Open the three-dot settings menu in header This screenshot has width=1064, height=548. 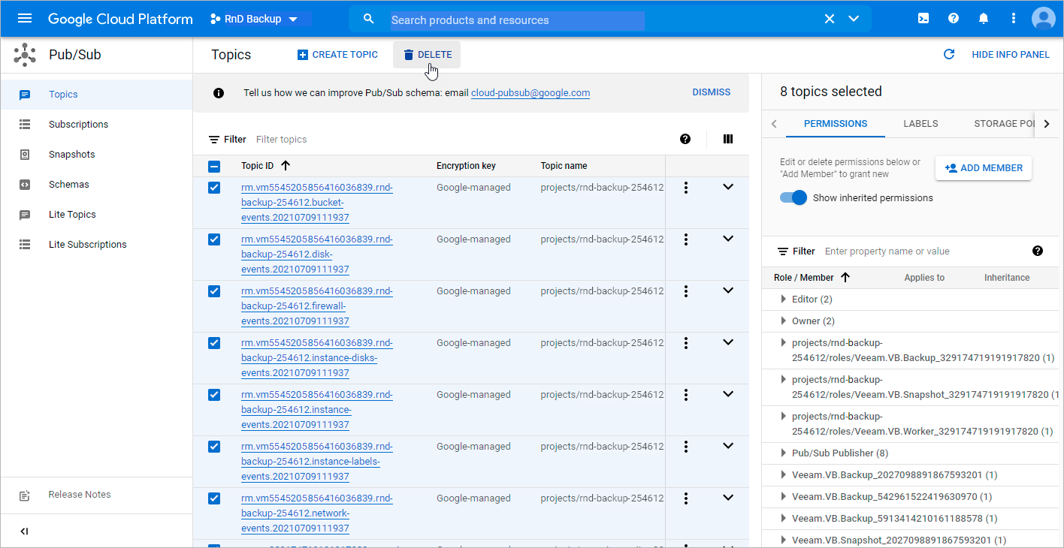[1014, 19]
